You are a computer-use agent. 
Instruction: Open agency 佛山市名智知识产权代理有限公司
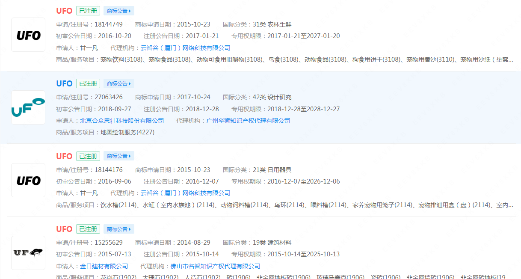[216, 266]
